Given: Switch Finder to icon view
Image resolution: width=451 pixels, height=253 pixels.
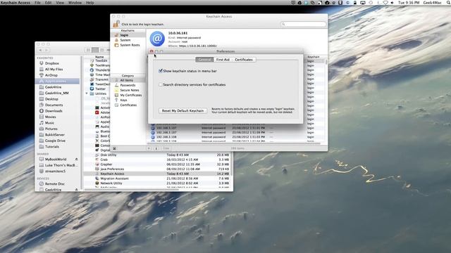Looking at the screenshot, I should tap(88, 50).
